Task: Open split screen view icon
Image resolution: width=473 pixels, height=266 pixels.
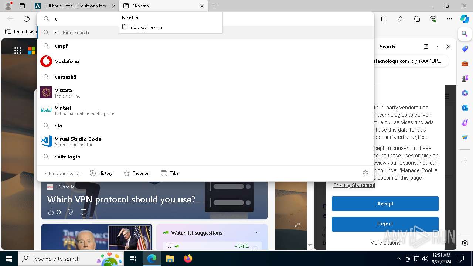Action: click(384, 19)
